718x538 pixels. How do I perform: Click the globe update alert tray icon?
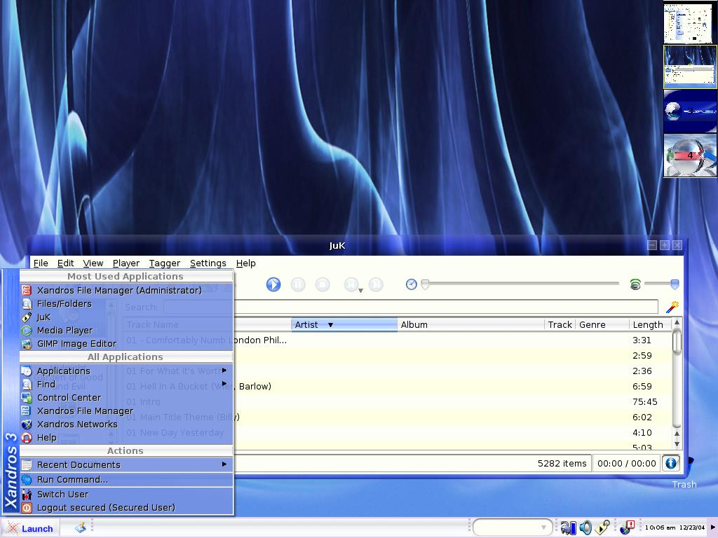pos(626,527)
